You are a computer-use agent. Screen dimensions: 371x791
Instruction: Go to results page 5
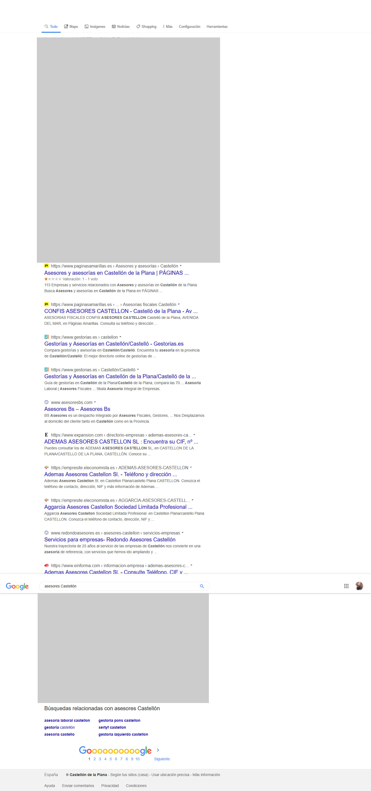coord(111,759)
